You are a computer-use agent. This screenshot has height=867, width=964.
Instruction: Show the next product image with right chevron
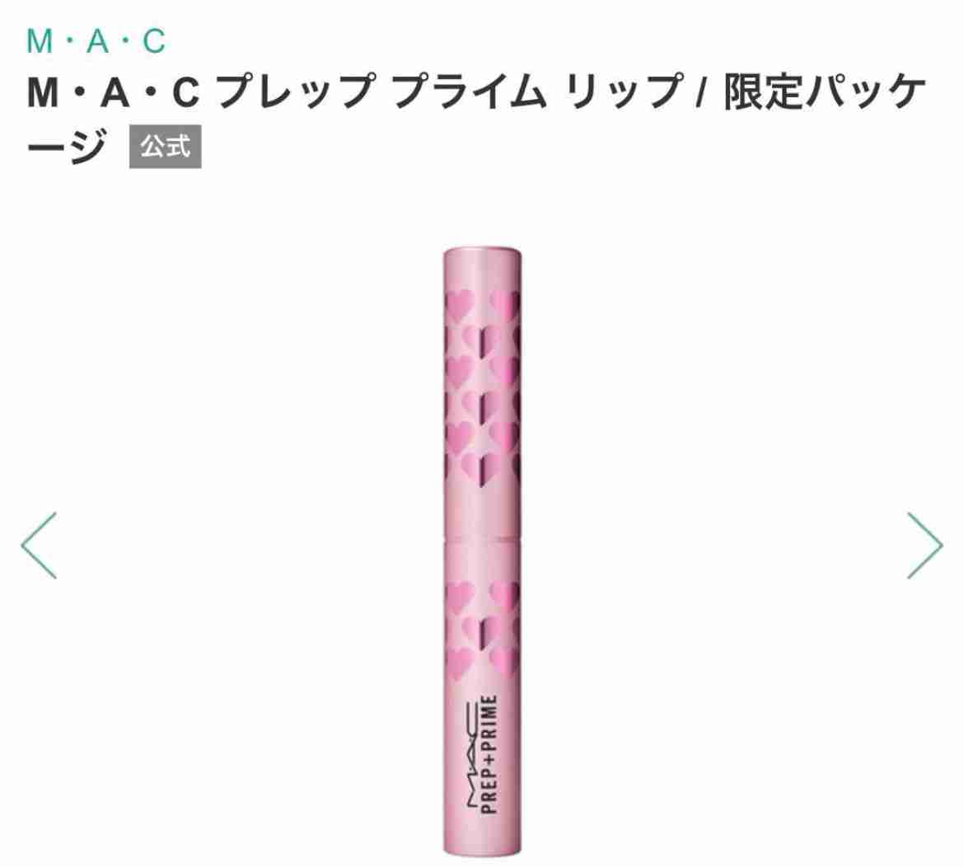(x=925, y=546)
